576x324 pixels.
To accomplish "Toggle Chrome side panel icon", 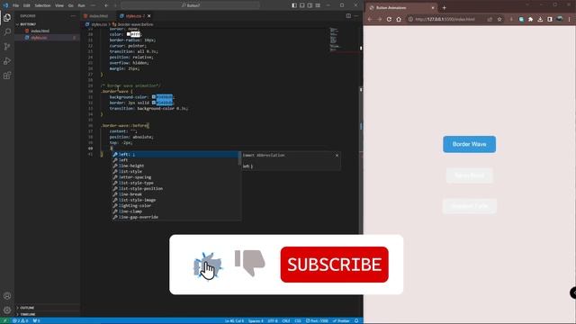I will [550, 19].
